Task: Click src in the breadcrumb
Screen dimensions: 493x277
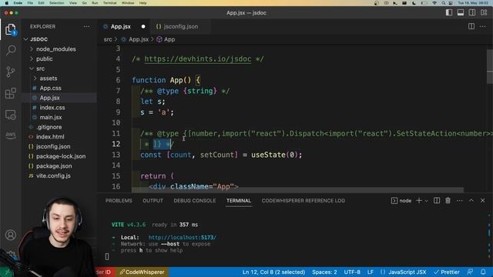Action: (108, 39)
